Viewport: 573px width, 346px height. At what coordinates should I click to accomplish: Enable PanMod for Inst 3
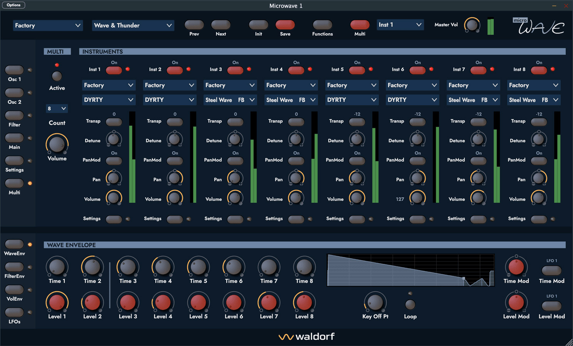click(x=235, y=161)
